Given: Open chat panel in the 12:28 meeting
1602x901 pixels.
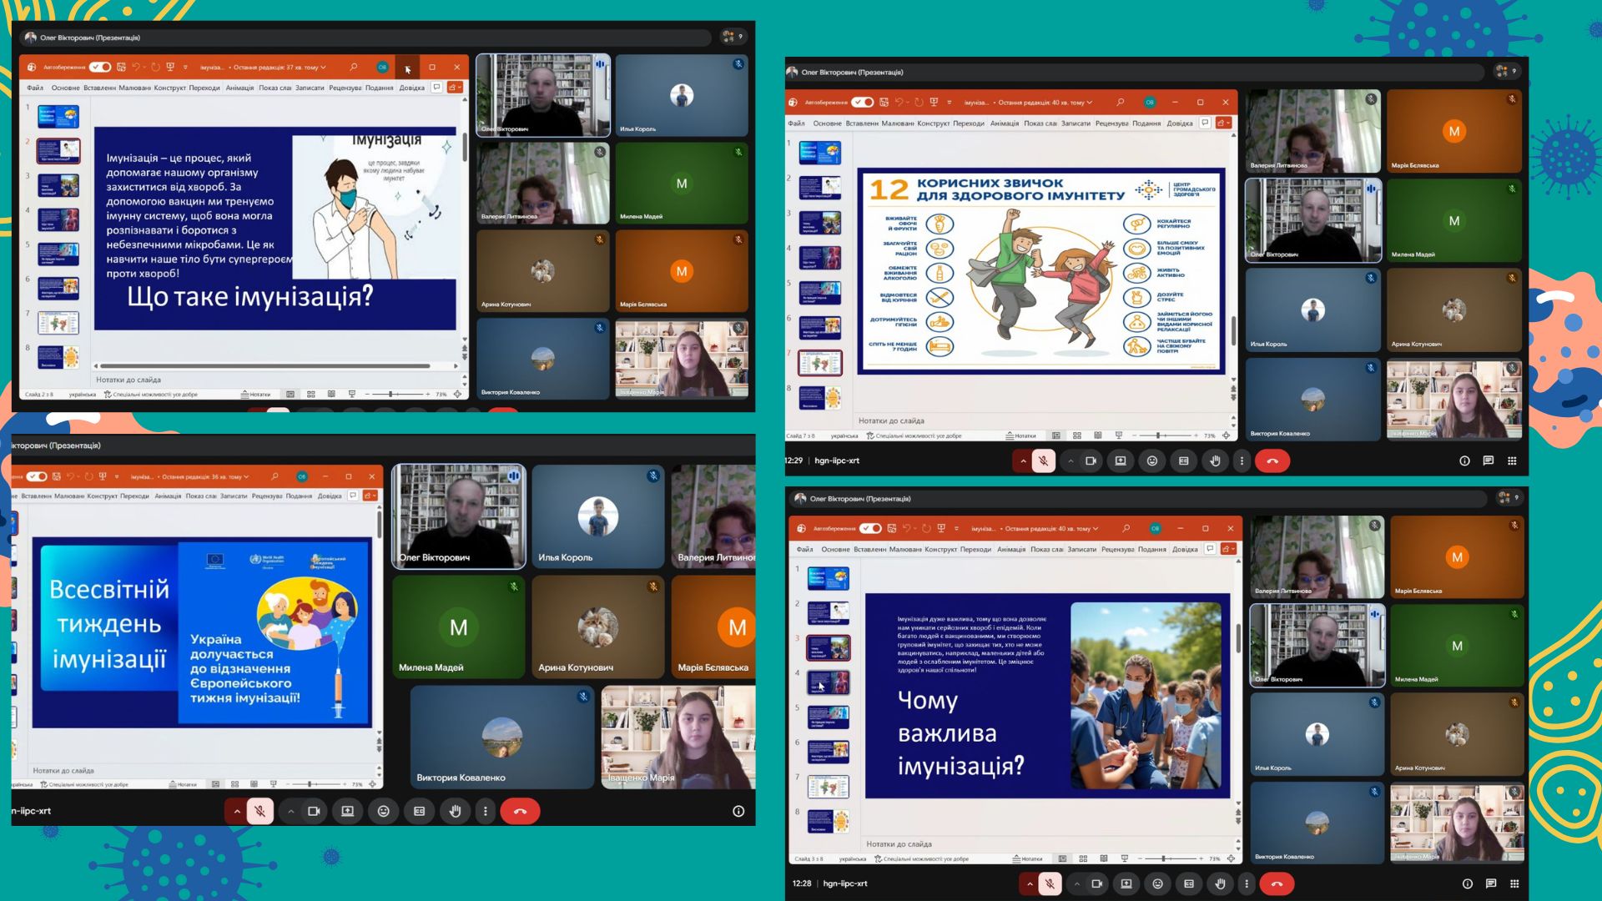Looking at the screenshot, I should pos(1491,883).
